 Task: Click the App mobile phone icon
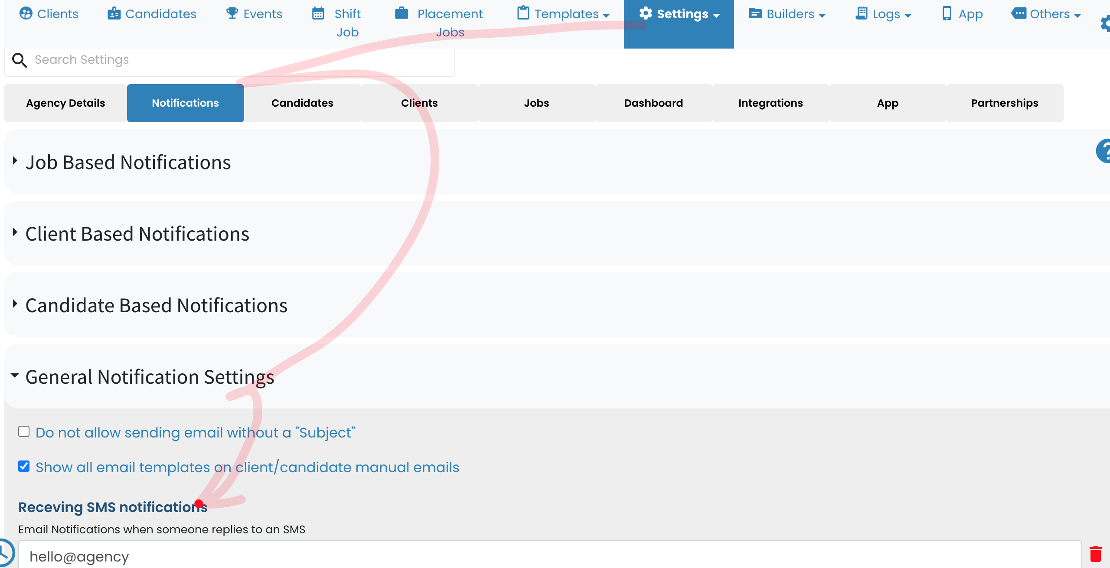[x=947, y=13]
